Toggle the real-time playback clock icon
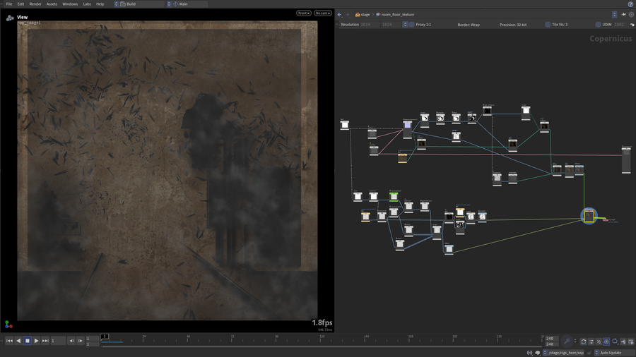 [x=606, y=341]
